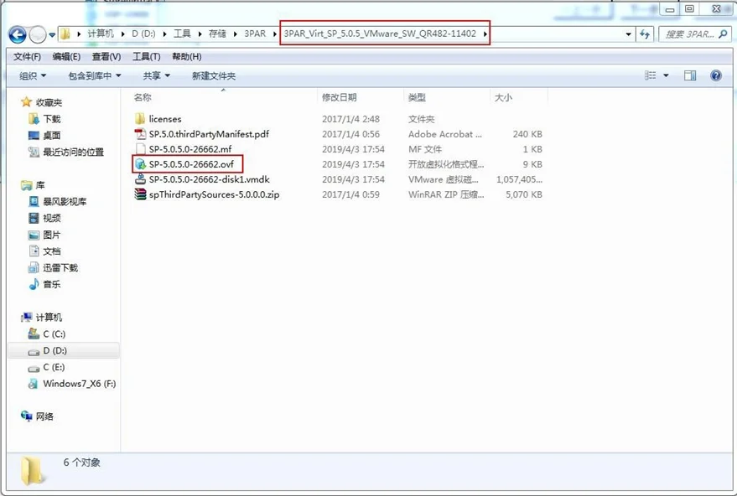This screenshot has width=737, height=496.
Task: Open the 共享 dropdown
Action: 157,75
